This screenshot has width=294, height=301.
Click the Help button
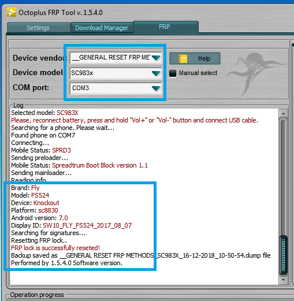click(x=195, y=58)
